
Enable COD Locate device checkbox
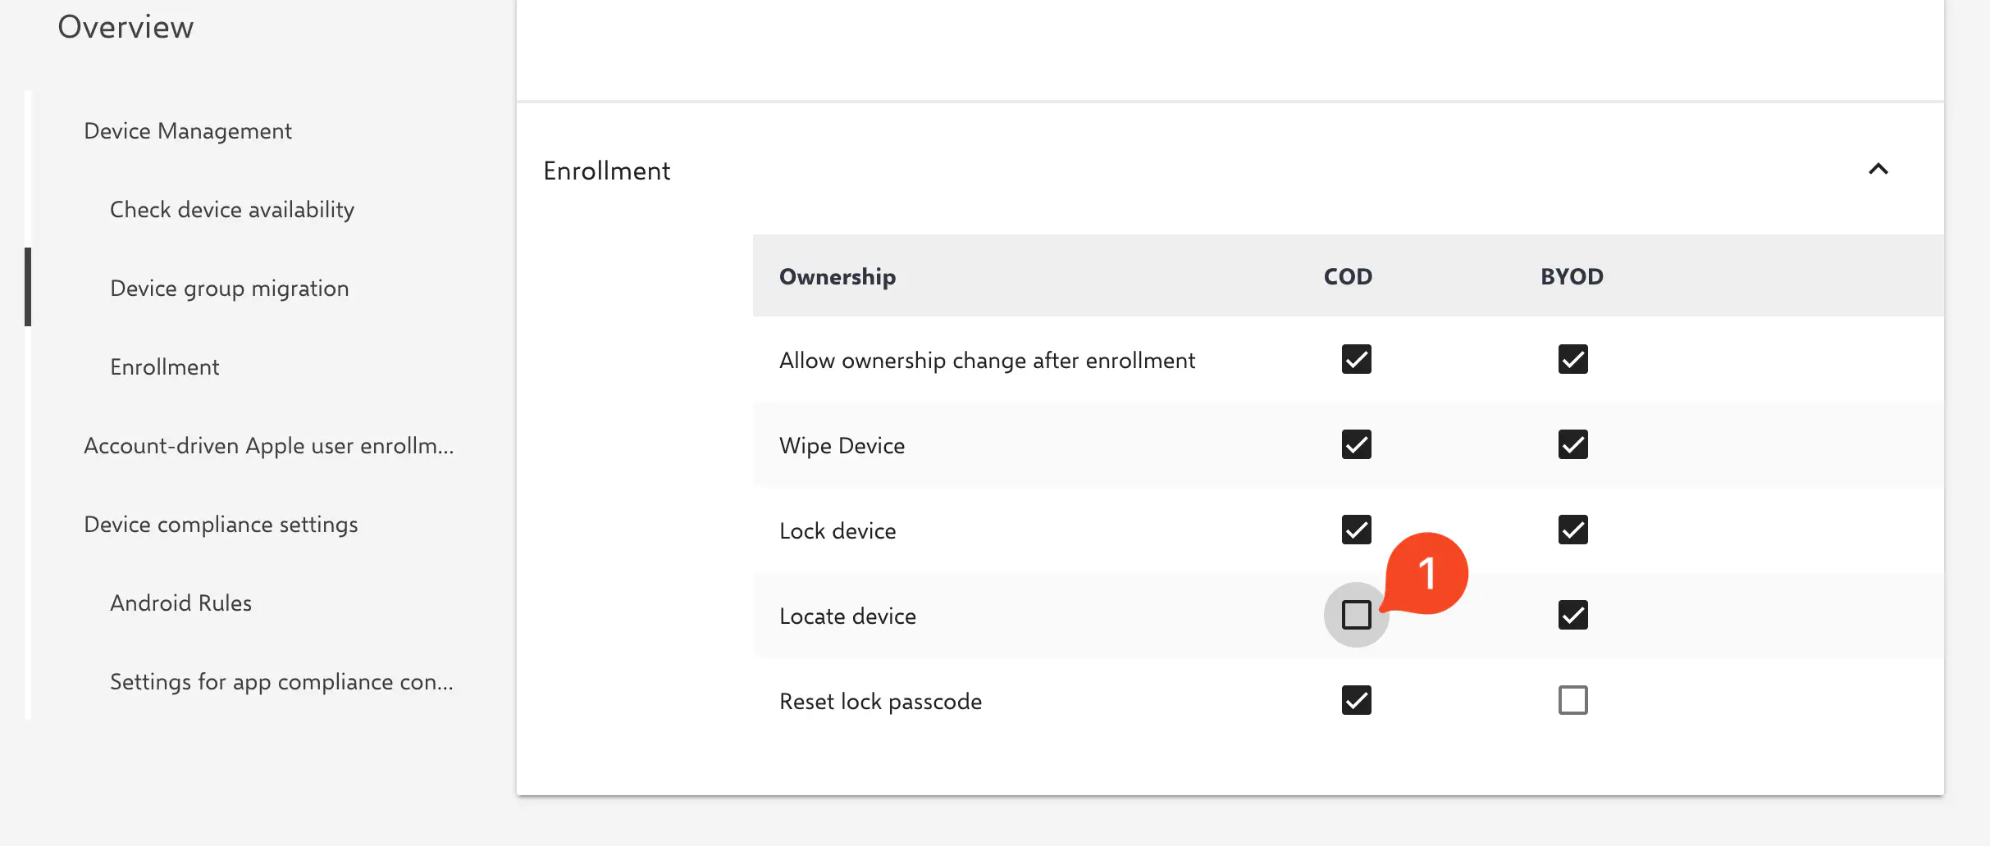[x=1356, y=615]
